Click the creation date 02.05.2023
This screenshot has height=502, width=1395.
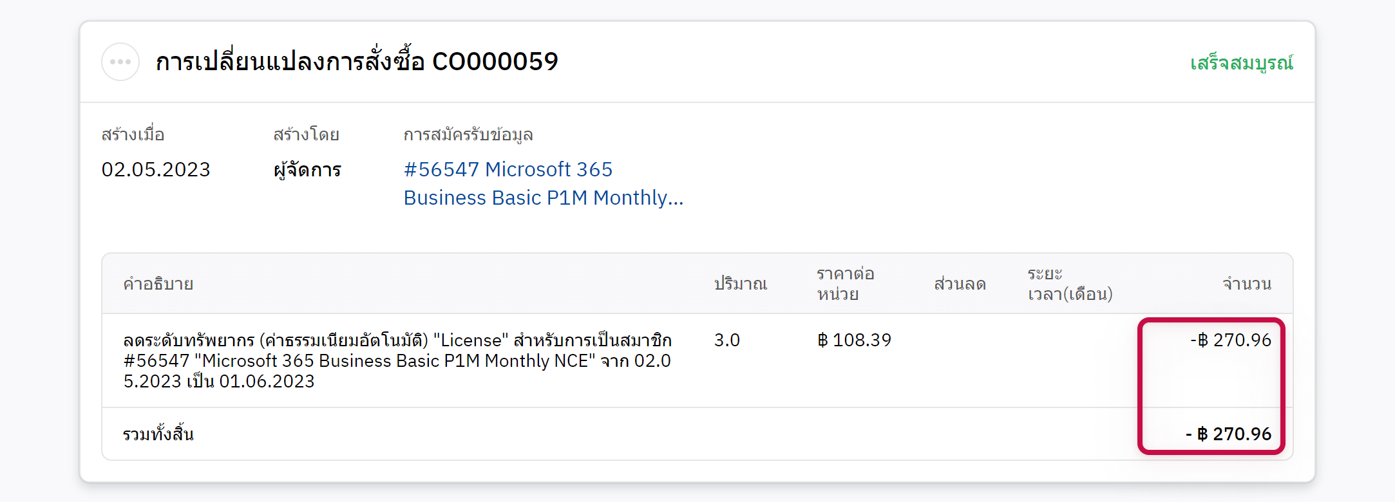point(156,170)
